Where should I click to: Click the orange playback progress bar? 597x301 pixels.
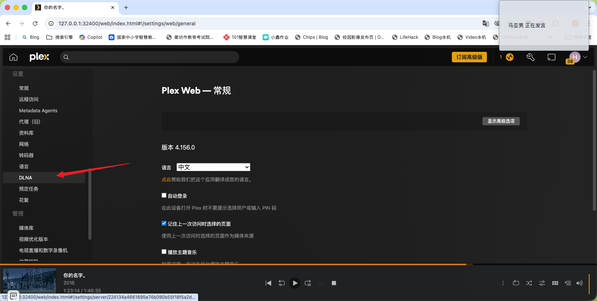pyautogui.click(x=233, y=264)
